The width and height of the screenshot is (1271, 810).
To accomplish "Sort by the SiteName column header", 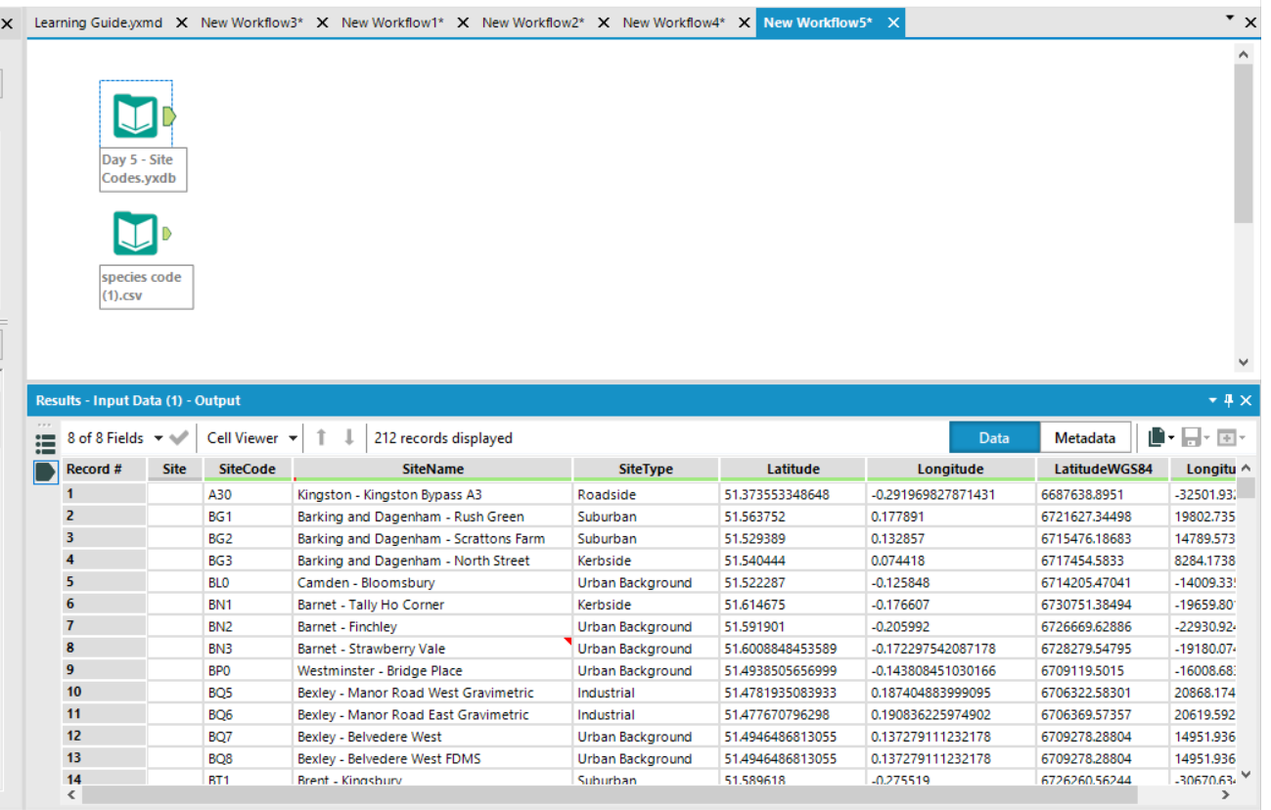I will (432, 470).
